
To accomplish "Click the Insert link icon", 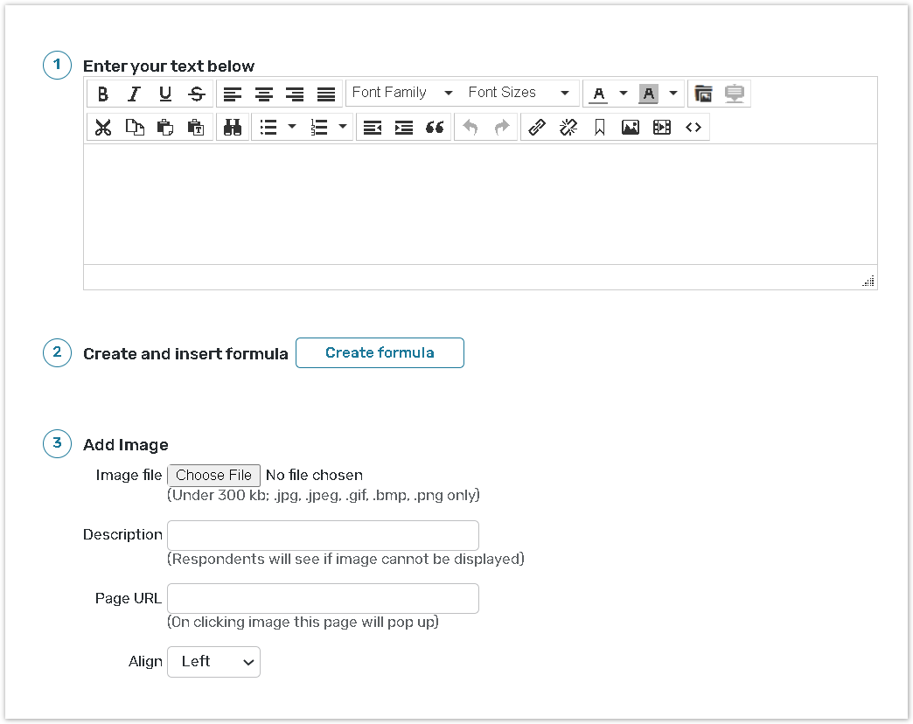I will 537,128.
